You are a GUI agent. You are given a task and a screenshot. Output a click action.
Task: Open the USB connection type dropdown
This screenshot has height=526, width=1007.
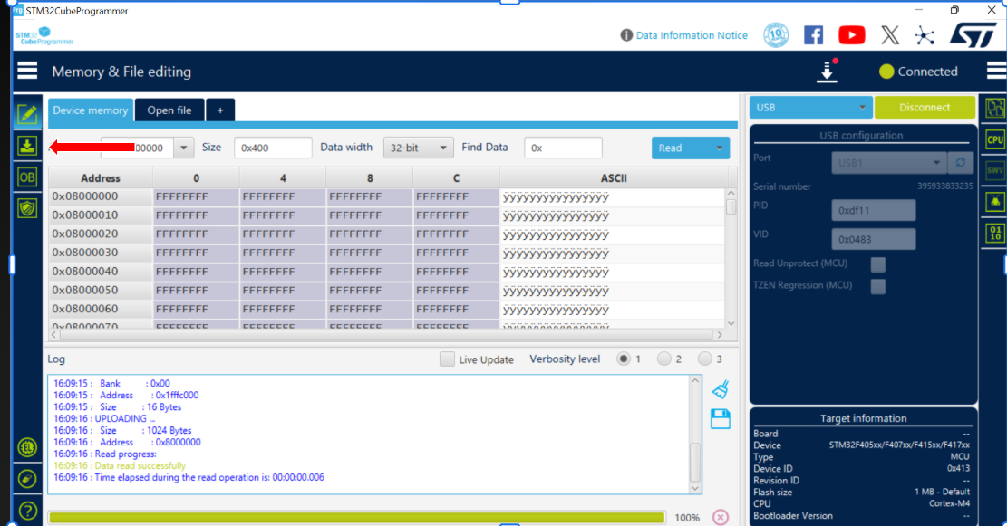coord(810,108)
